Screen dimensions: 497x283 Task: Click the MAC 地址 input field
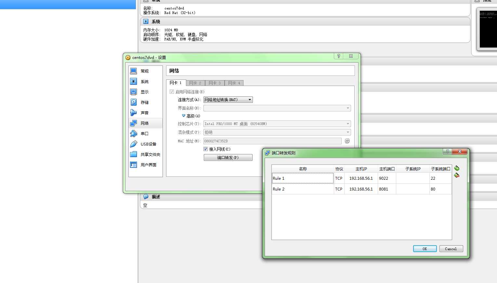coord(272,141)
